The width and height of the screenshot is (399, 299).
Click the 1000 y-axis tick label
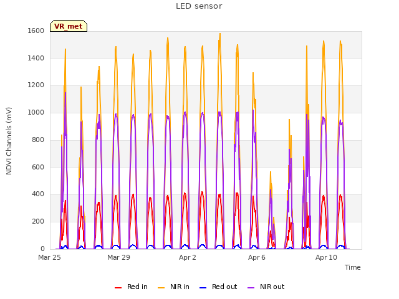[36, 112]
